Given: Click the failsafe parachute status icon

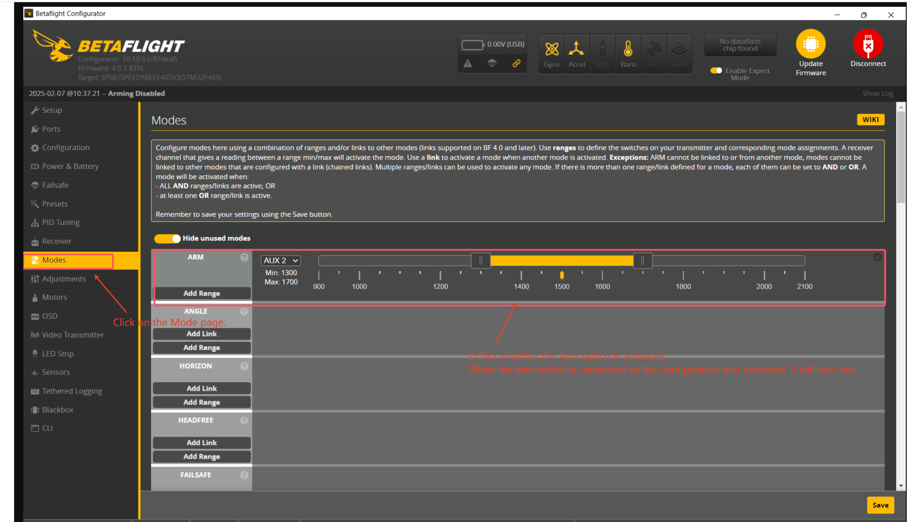Looking at the screenshot, I should click(492, 64).
